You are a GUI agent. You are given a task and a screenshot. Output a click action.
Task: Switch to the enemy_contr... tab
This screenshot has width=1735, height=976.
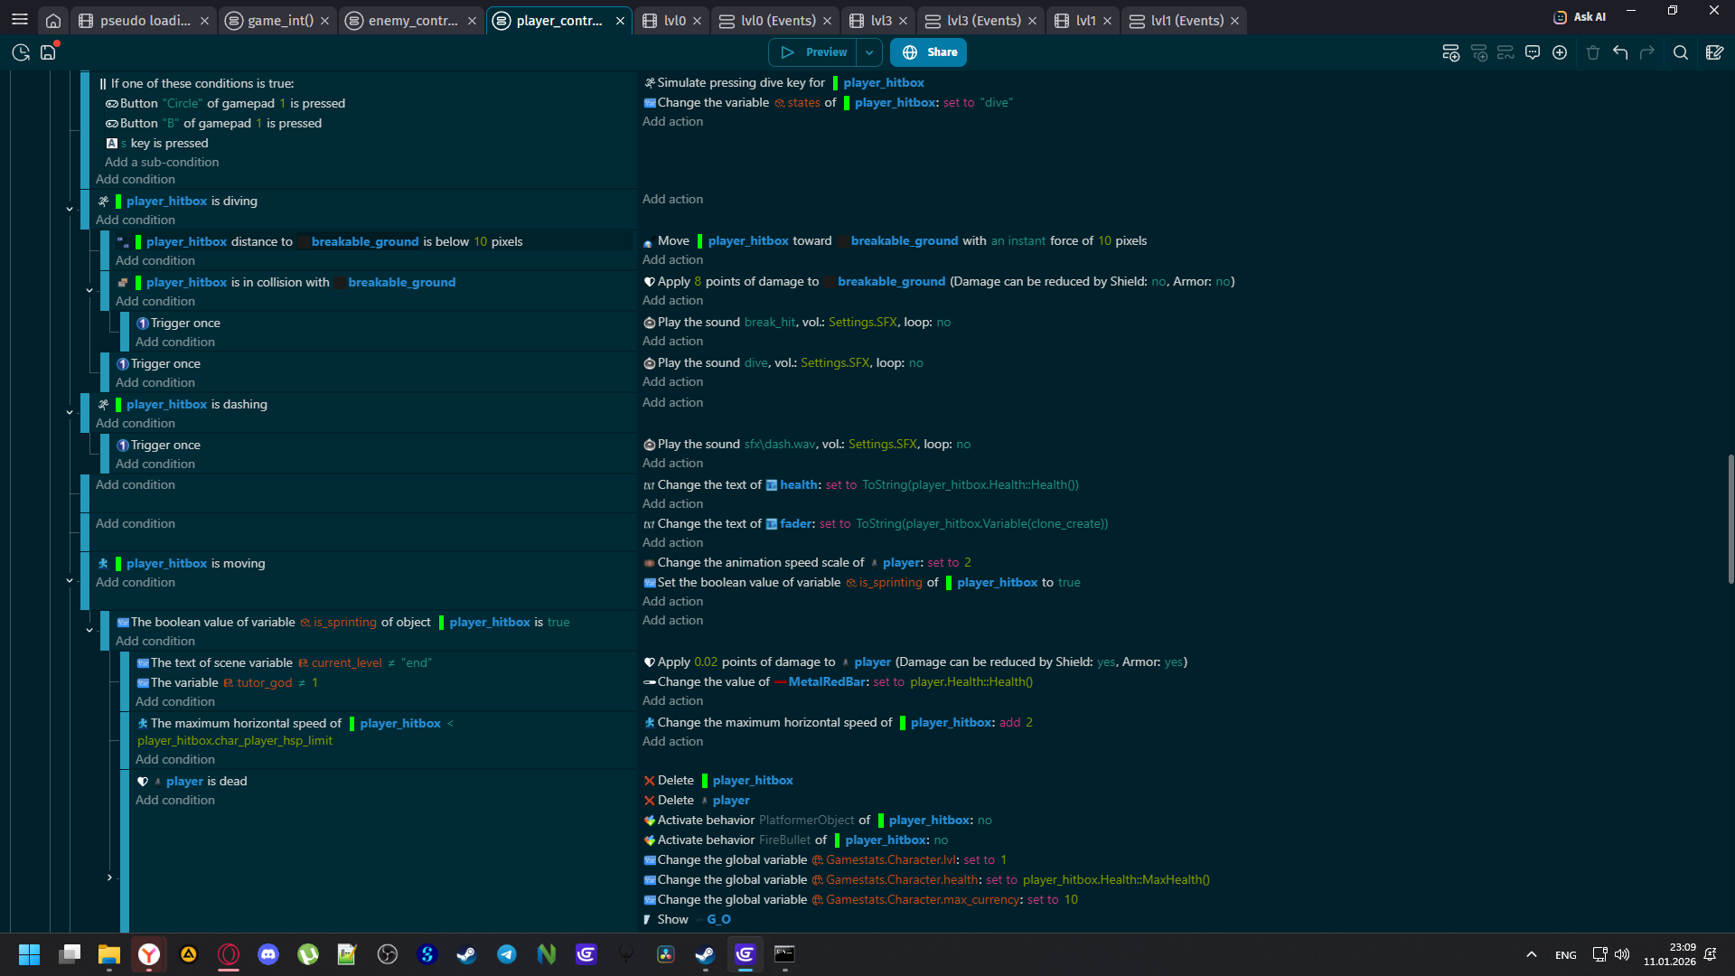tap(413, 20)
